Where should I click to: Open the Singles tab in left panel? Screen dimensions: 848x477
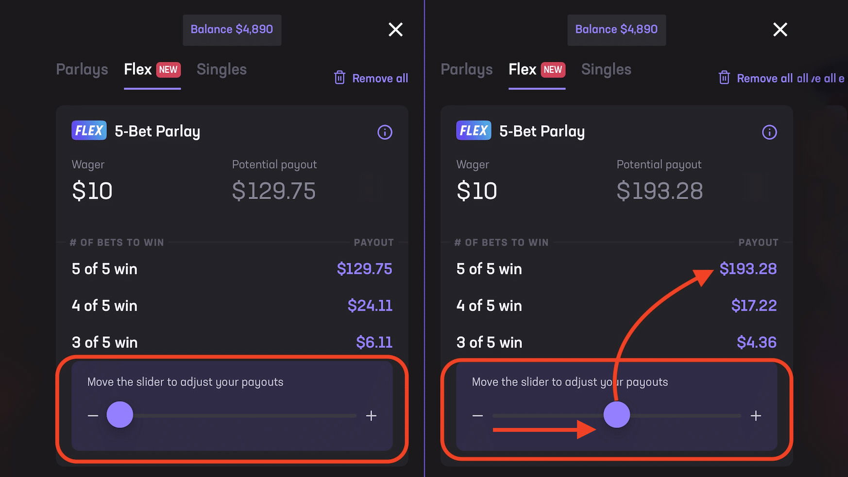221,69
